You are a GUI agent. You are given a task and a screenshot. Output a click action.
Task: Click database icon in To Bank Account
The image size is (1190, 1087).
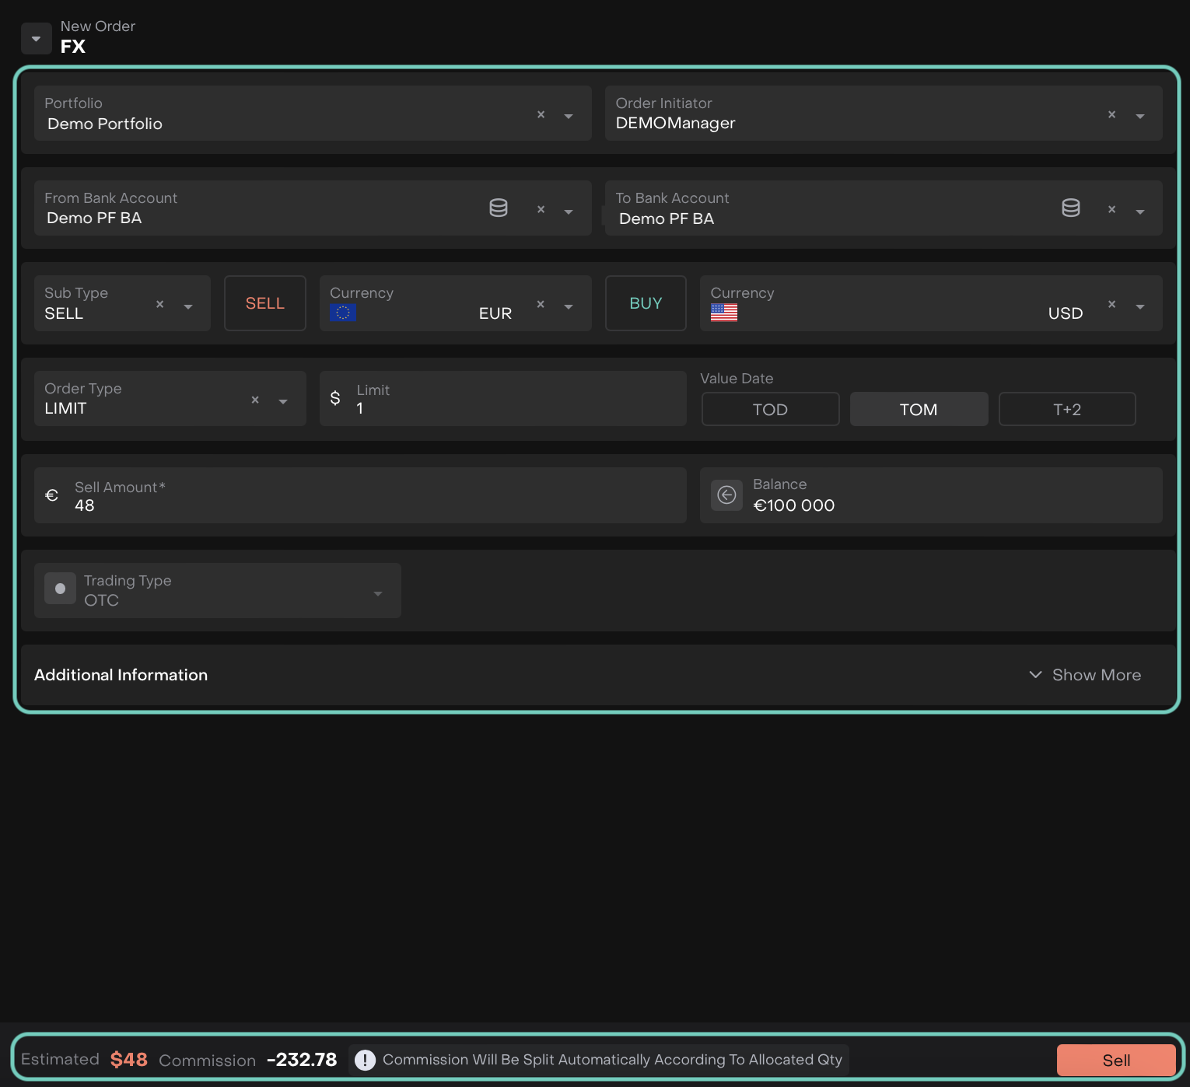[1070, 208]
